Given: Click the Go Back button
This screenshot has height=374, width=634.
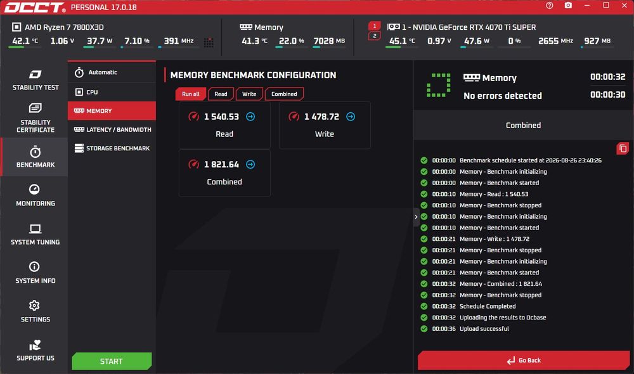Looking at the screenshot, I should click(x=523, y=360).
